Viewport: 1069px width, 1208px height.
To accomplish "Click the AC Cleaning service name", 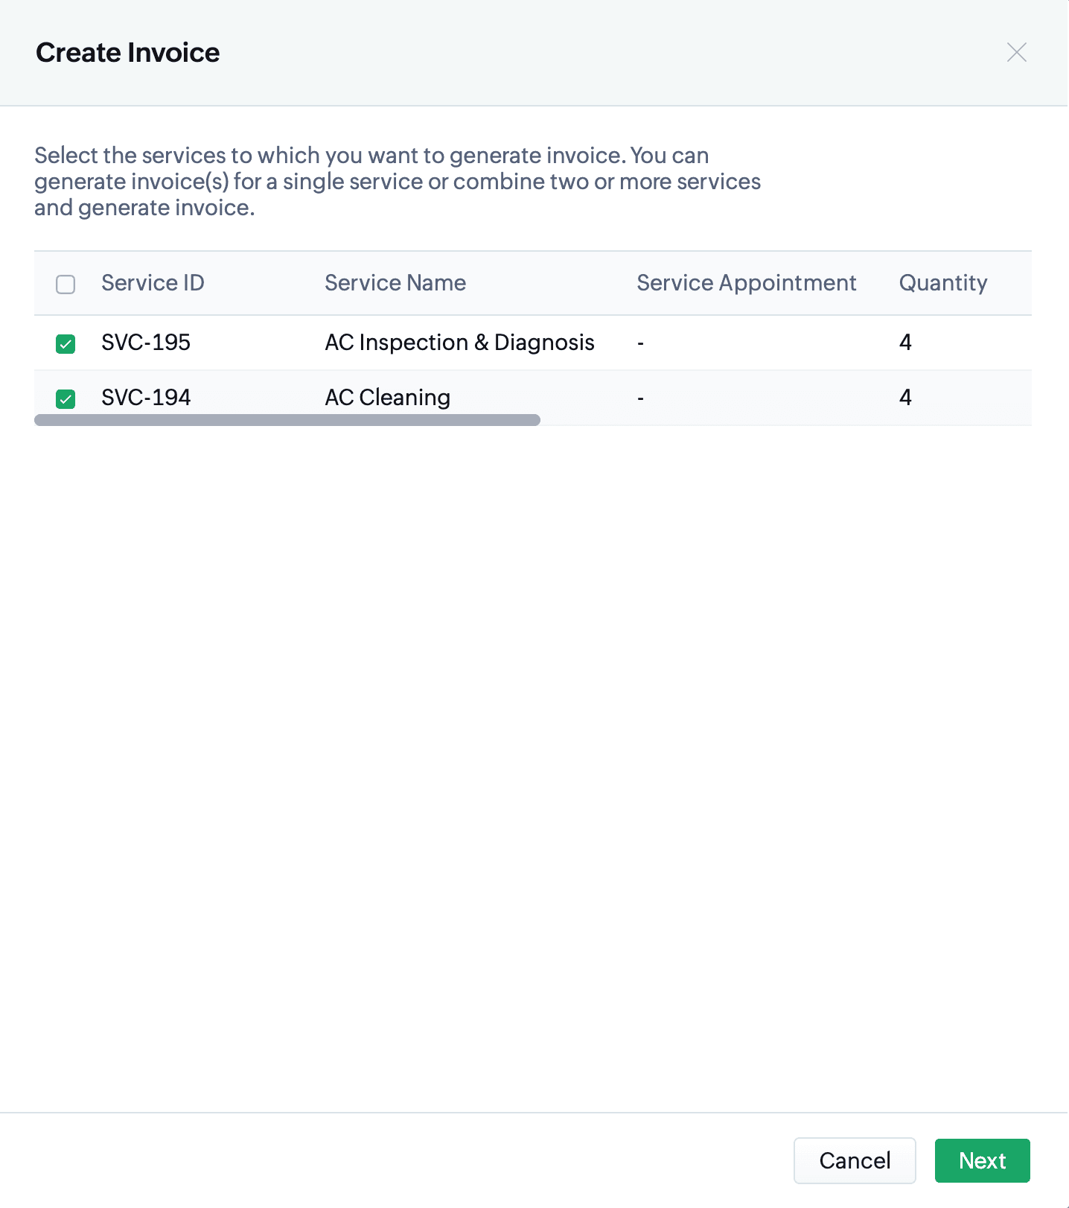I will pos(387,397).
